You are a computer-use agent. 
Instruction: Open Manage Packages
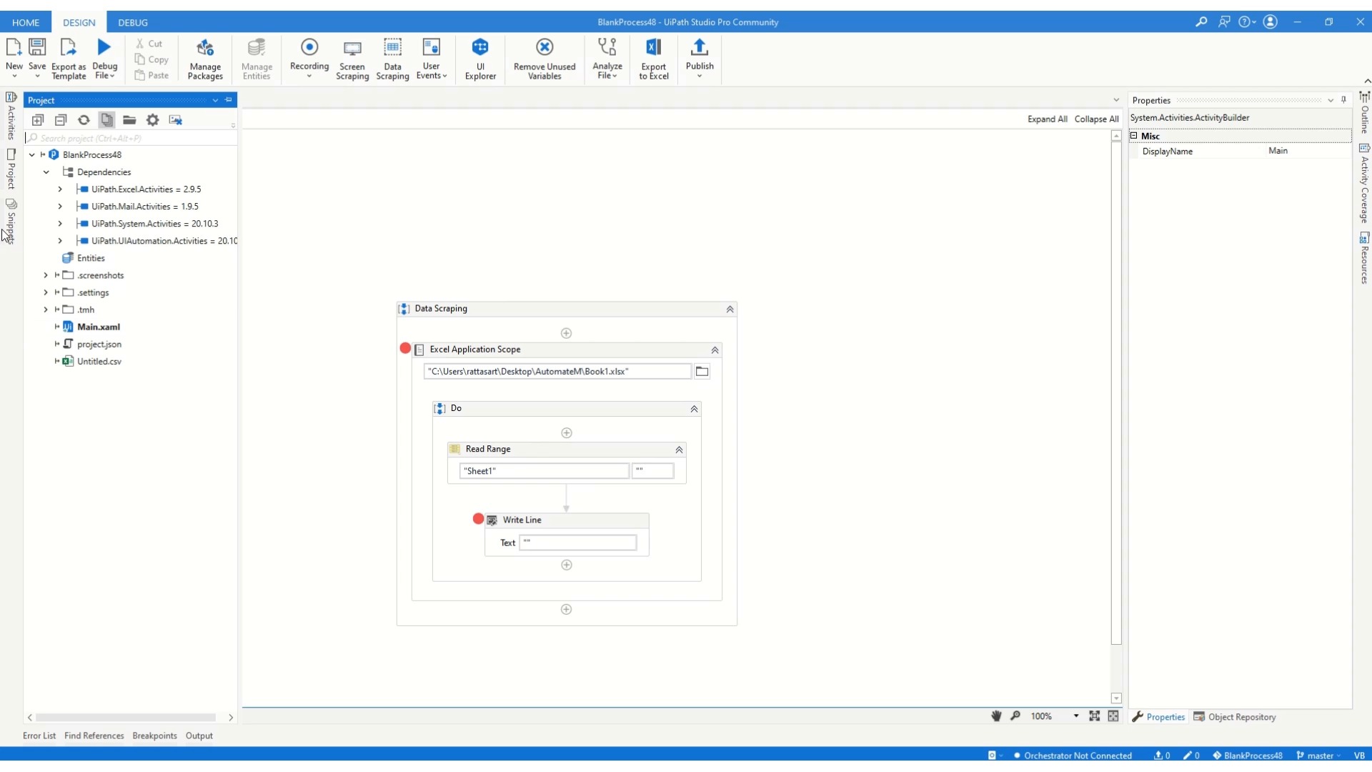[205, 59]
